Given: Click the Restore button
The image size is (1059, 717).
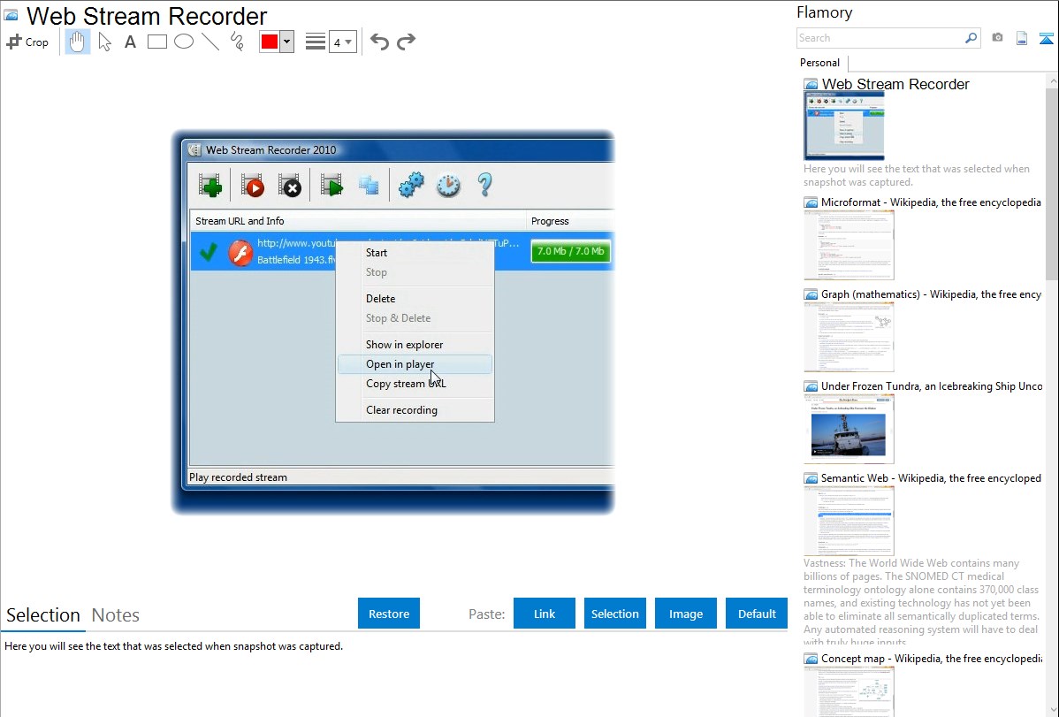Looking at the screenshot, I should pos(389,614).
